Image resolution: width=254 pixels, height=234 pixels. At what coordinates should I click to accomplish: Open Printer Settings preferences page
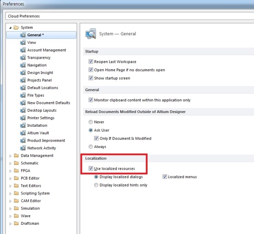coord(41,118)
